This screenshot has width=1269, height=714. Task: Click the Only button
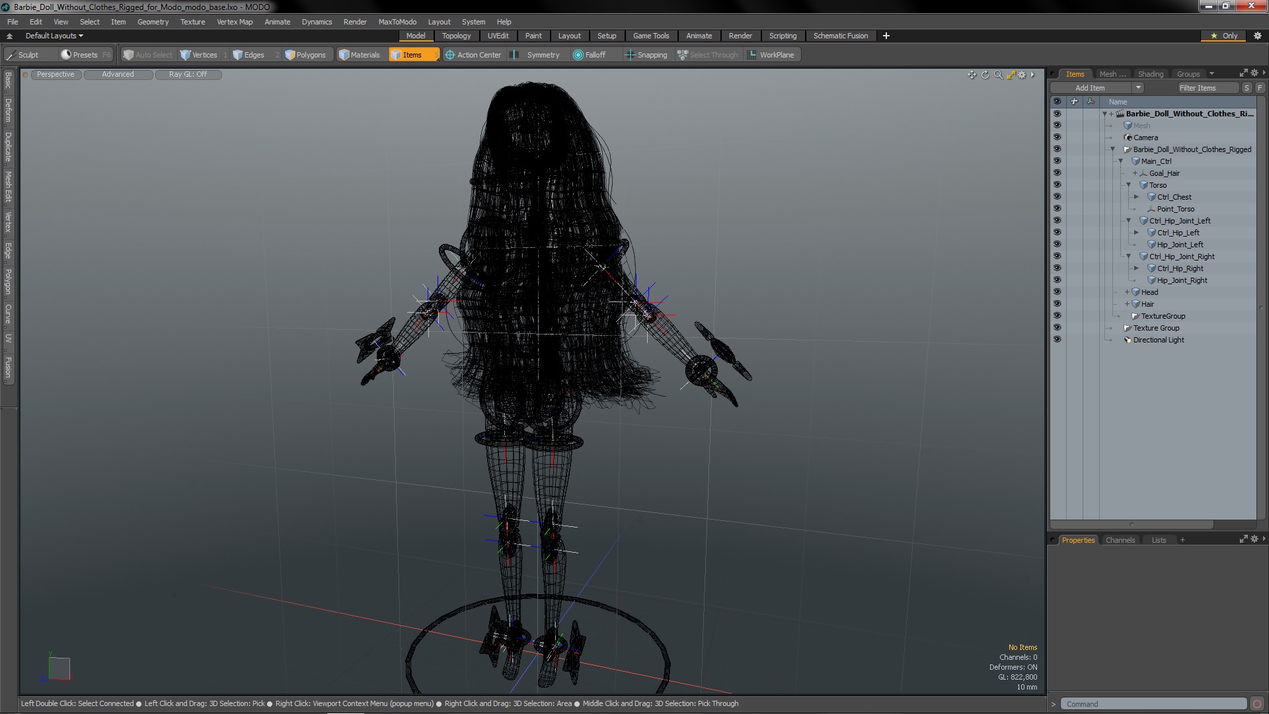point(1224,36)
